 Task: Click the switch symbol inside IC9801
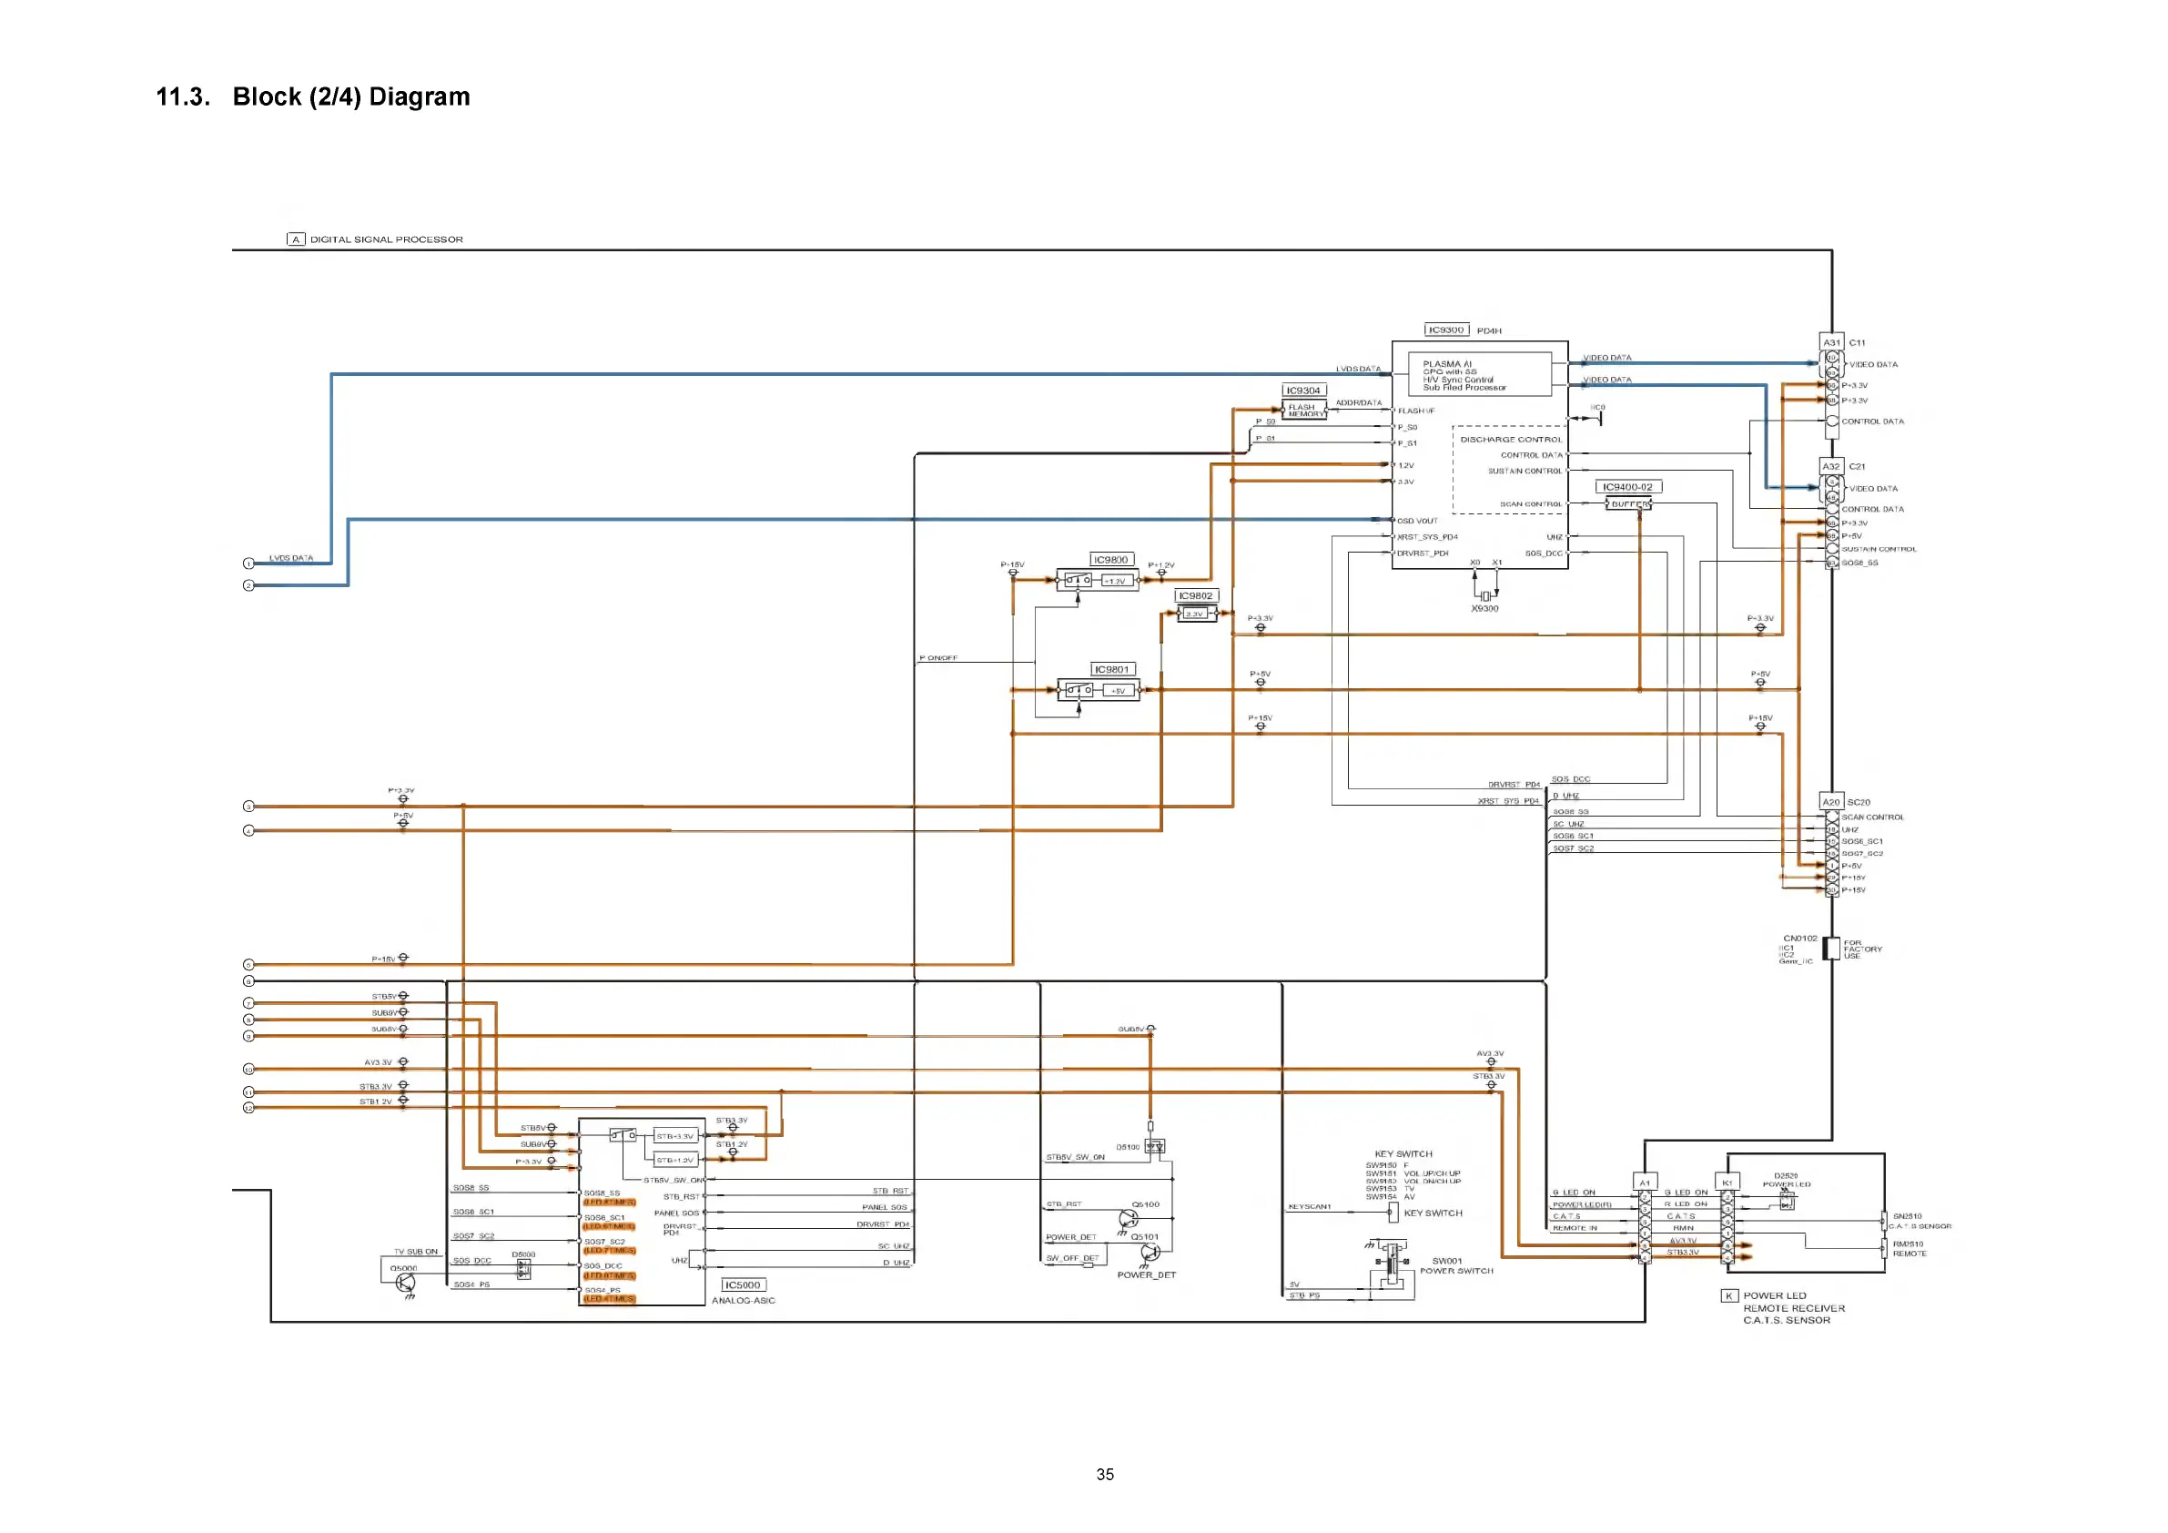click(x=1079, y=690)
